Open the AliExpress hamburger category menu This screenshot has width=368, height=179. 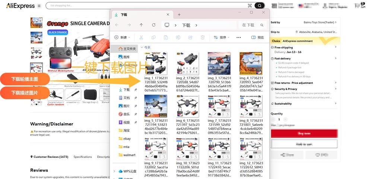point(39,6)
